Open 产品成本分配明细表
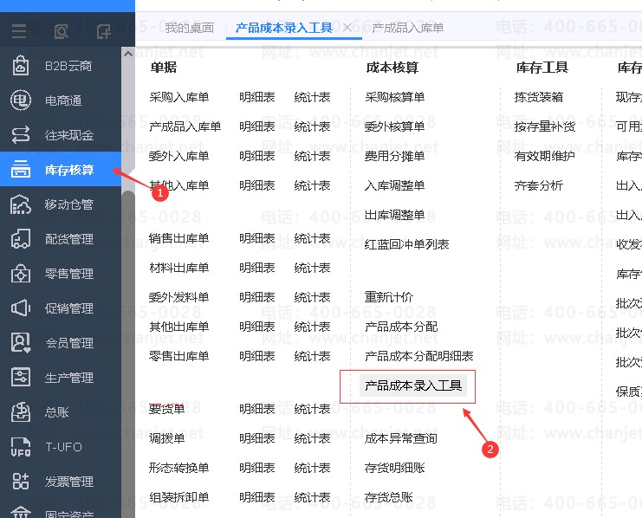The image size is (642, 518). click(418, 356)
